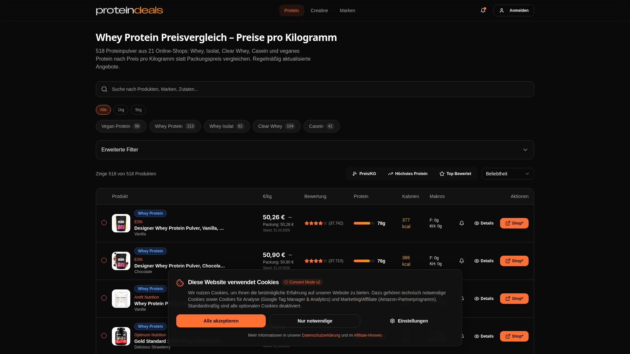
Task: Choose Nur notwendige cookies
Action: click(315, 321)
